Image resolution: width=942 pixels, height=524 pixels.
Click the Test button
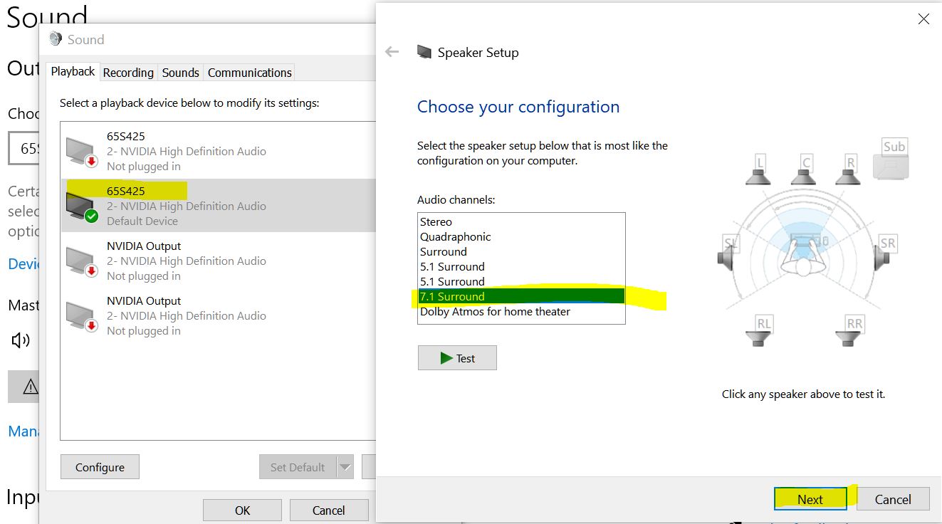click(457, 358)
